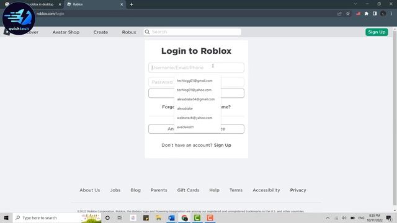The image size is (397, 223).
Task: Share this page via address bar icon
Action: [x=339, y=14]
